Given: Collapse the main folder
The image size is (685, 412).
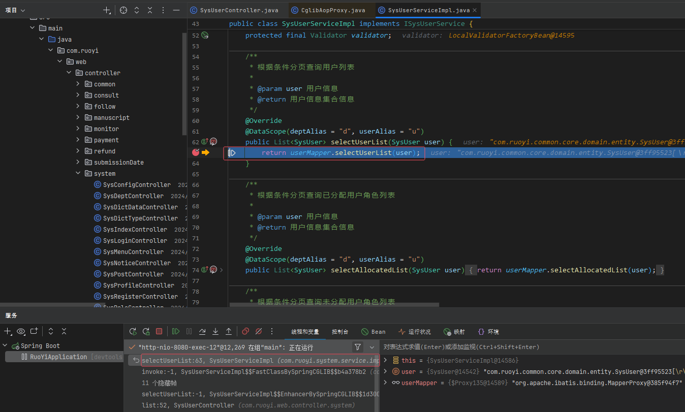Looking at the screenshot, I should coord(33,28).
